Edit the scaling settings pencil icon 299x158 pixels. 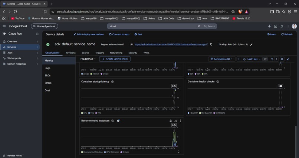tap(251, 44)
